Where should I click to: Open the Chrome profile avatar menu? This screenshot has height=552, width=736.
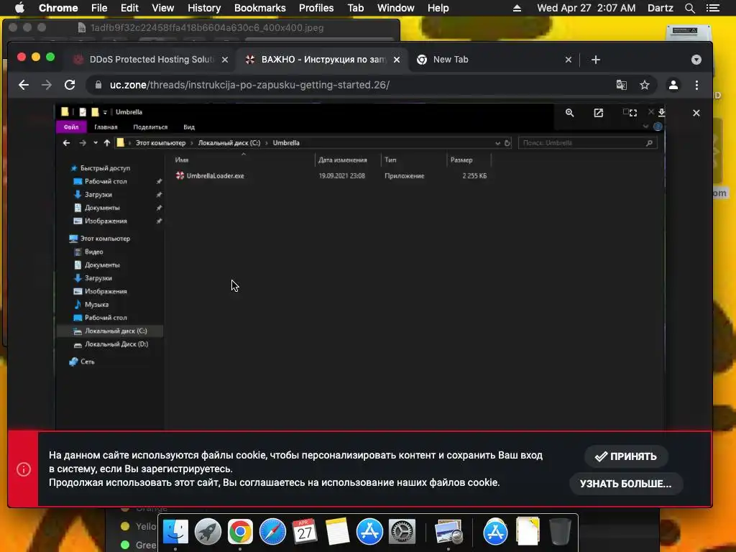pyautogui.click(x=673, y=85)
